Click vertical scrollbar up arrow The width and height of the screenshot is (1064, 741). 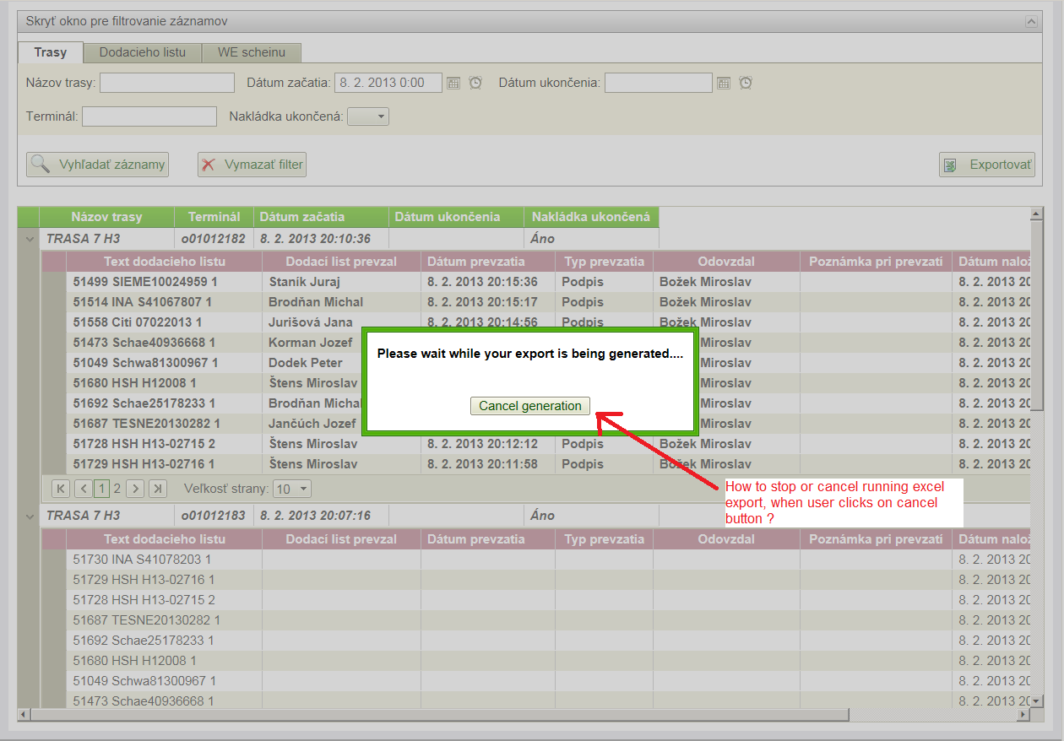[x=1037, y=214]
